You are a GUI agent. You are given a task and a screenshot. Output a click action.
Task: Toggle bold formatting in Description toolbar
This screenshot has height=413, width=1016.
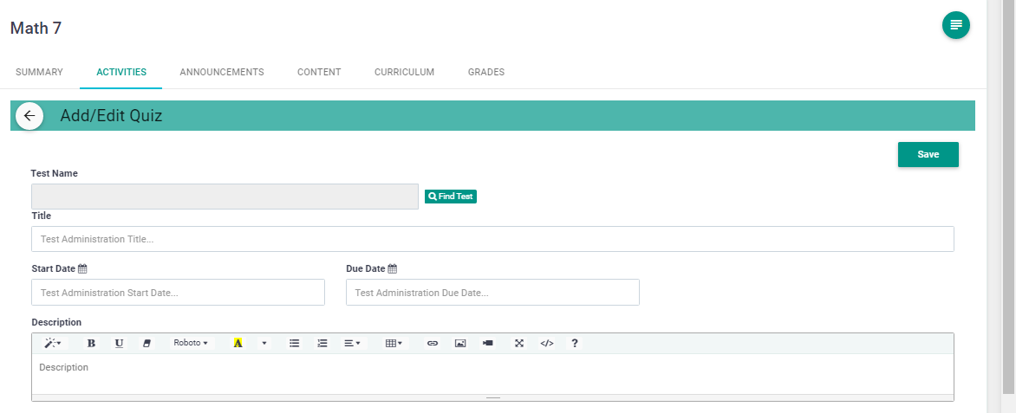91,343
